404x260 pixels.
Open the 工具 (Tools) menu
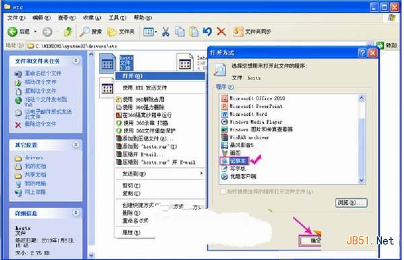coord(117,18)
